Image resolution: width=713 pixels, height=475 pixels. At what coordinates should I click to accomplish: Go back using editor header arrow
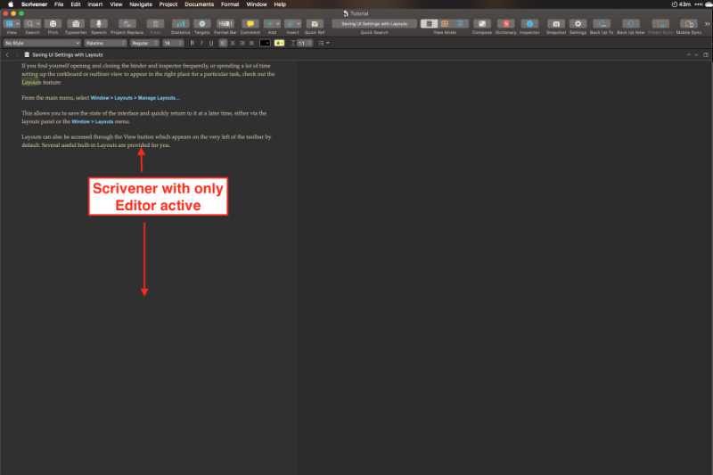click(x=7, y=54)
